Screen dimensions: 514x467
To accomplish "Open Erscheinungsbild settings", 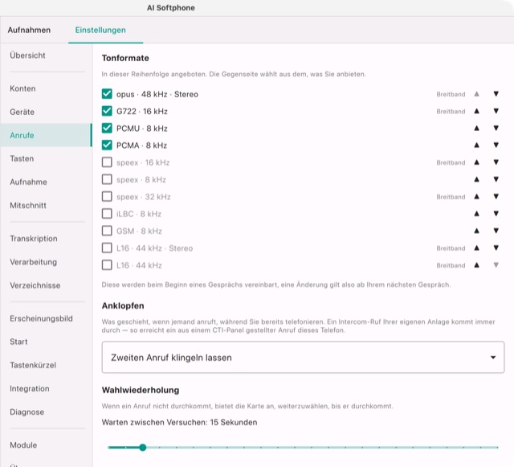I will tap(46, 318).
